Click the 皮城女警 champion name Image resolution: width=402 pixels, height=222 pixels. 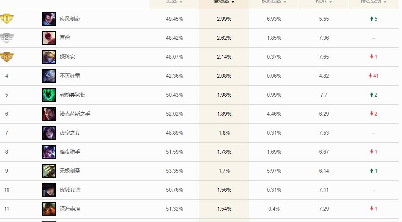pyautogui.click(x=70, y=190)
